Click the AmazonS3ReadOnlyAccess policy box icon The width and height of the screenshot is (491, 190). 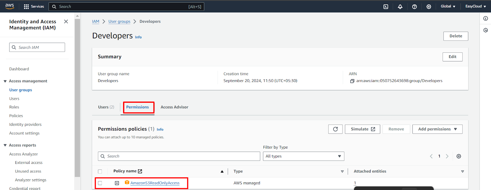pyautogui.click(x=127, y=183)
